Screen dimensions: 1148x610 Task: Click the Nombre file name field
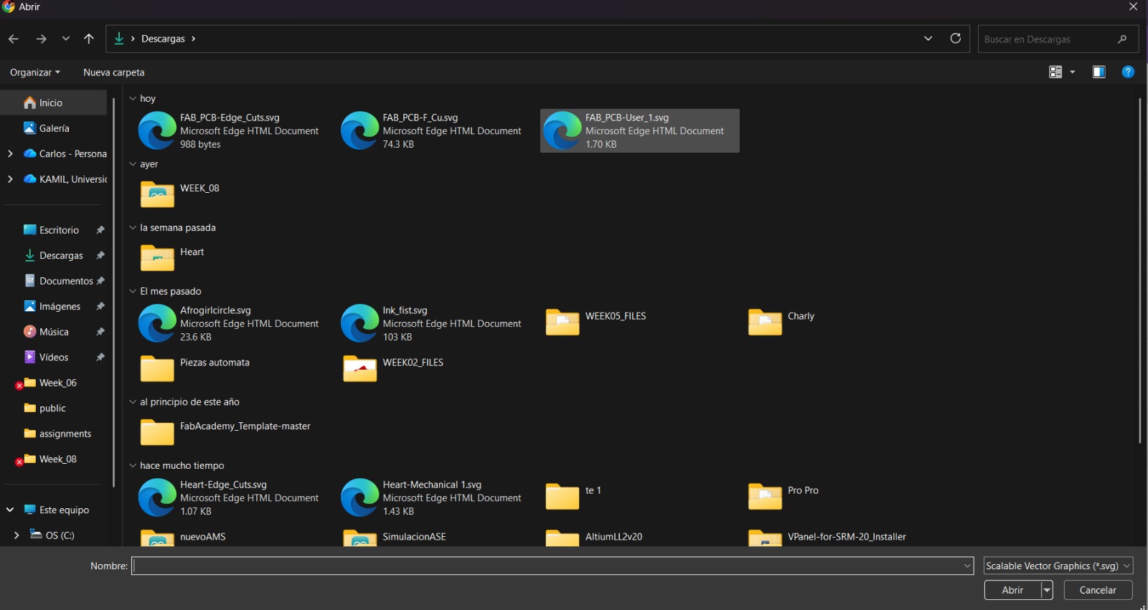[552, 566]
